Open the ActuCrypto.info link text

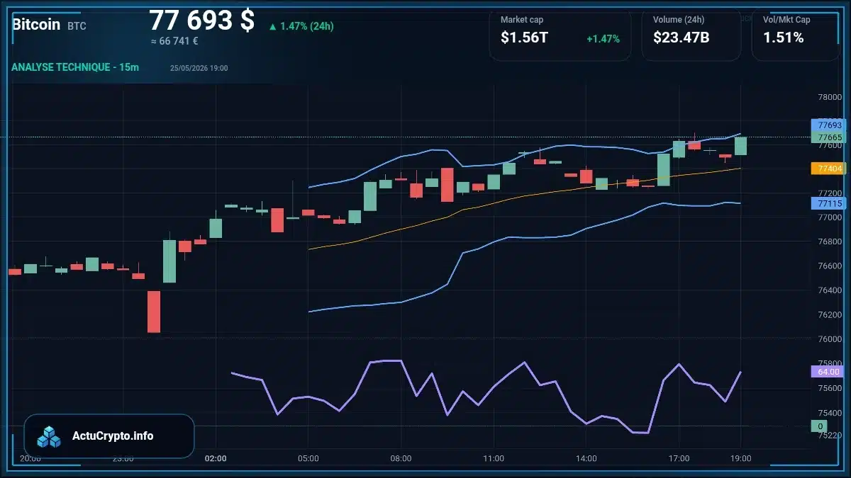point(113,436)
